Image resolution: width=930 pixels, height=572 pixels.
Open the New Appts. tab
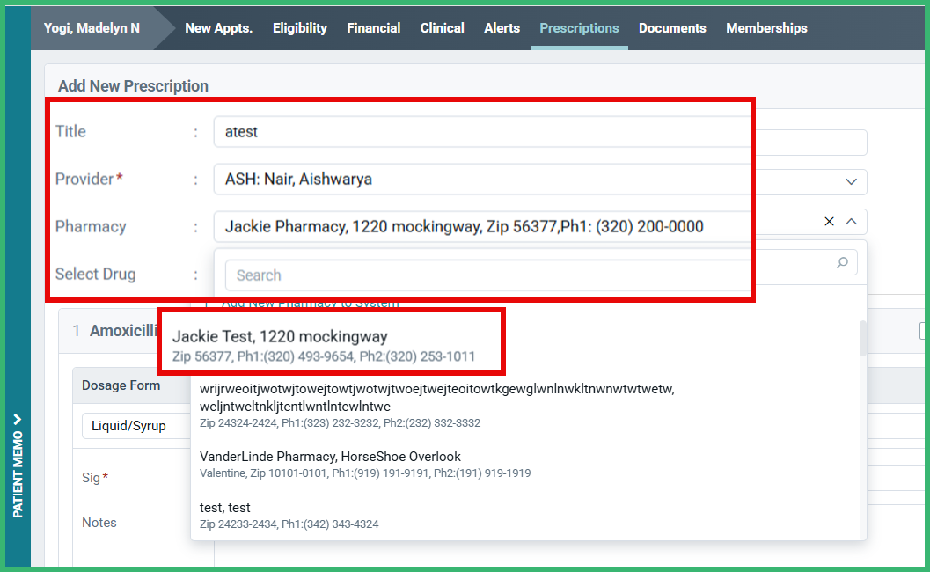[218, 28]
